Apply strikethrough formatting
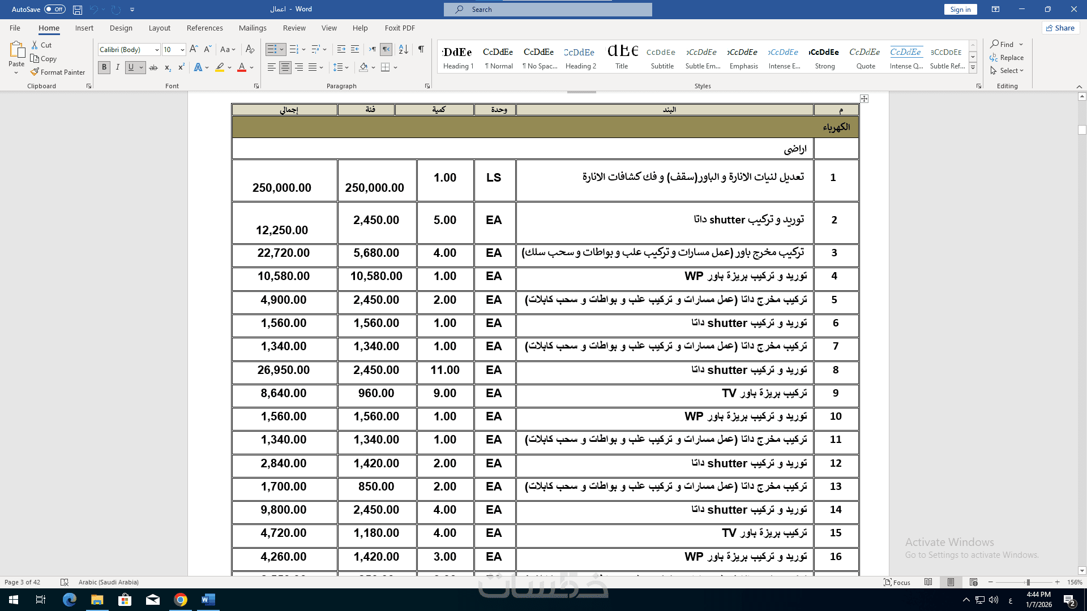 [x=153, y=67]
